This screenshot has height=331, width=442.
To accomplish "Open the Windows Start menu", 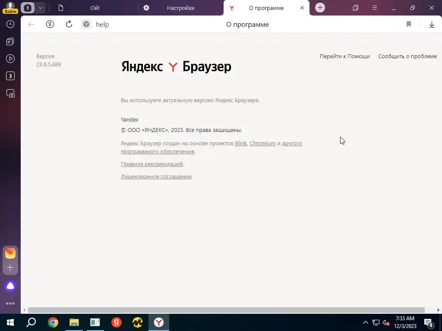I will click(10, 322).
